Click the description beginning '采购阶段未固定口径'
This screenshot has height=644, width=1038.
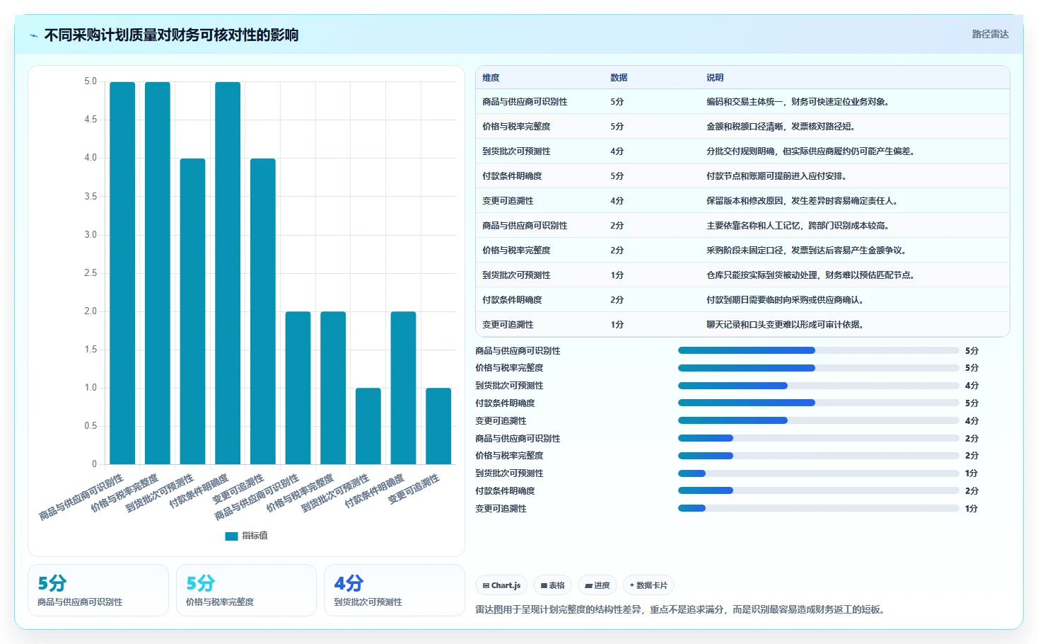point(806,251)
